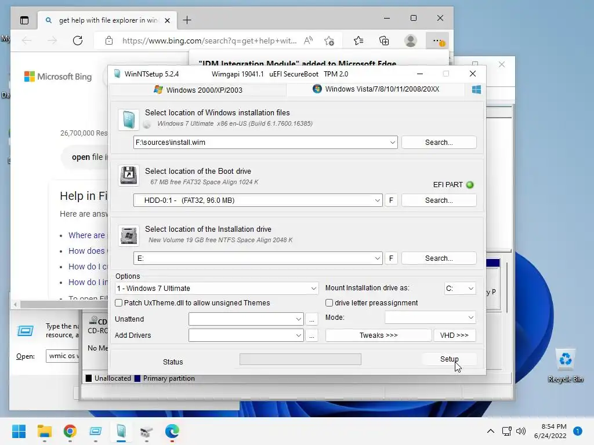Expand the install.wim path dropdown
The image size is (594, 445).
(x=393, y=143)
